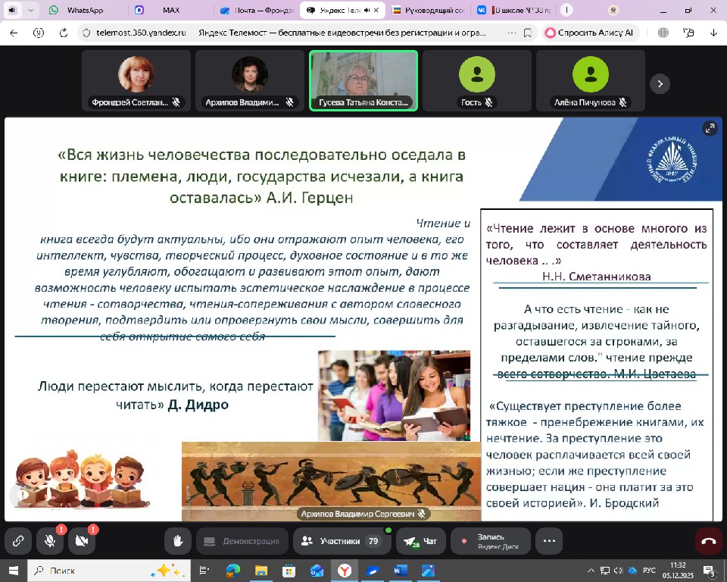Screen dimensions: 727x582
Task: Copy the meeting link with the chain icon
Action: point(18,541)
